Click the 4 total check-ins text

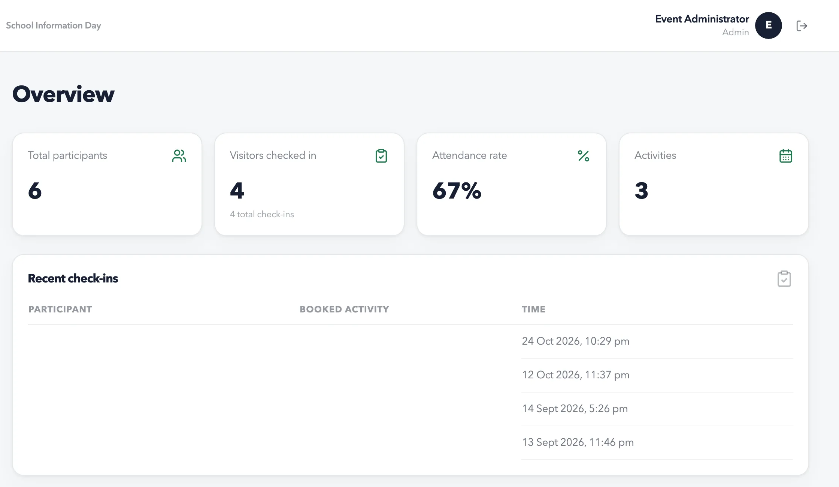tap(262, 214)
